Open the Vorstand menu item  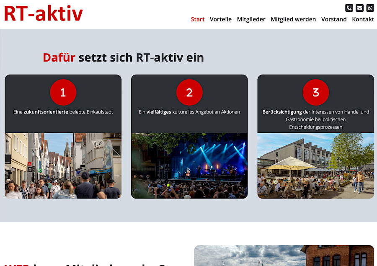(x=334, y=19)
